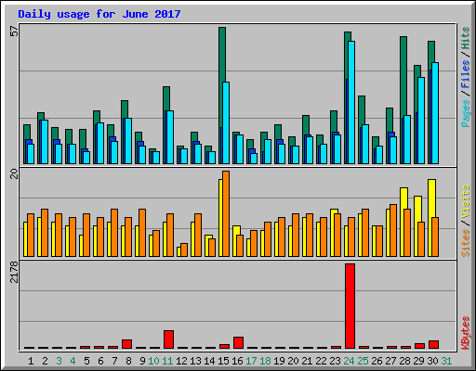Click day label 24 on the axis
This screenshot has height=371, width=476.
pyautogui.click(x=349, y=361)
